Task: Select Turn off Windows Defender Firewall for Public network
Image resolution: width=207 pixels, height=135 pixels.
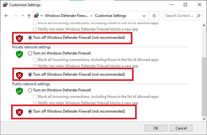Action: [x=30, y=111]
